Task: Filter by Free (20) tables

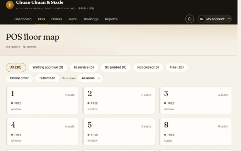Action: click(x=177, y=67)
